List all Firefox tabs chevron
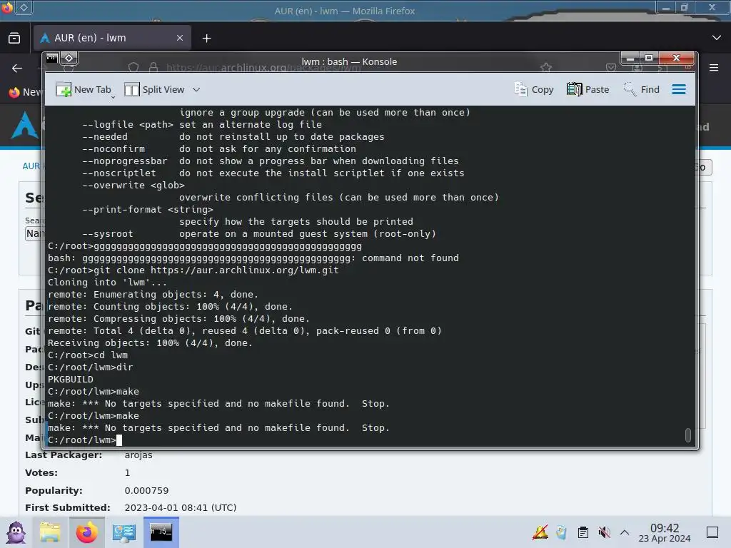The image size is (731, 548). pos(717,38)
